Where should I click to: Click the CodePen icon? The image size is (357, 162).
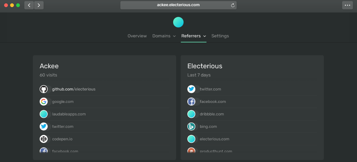point(44,139)
